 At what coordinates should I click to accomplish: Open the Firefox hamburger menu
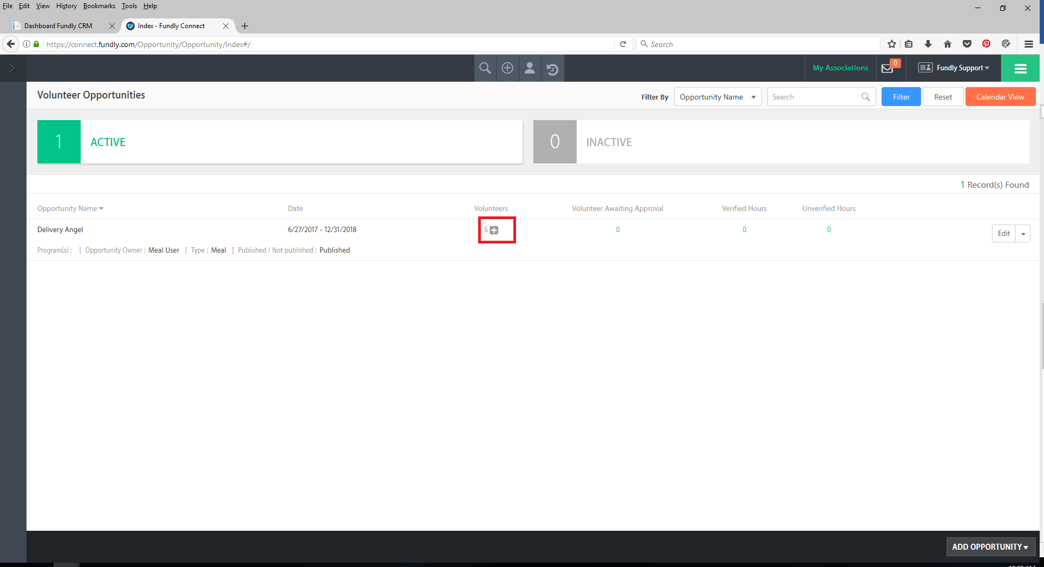(1029, 44)
